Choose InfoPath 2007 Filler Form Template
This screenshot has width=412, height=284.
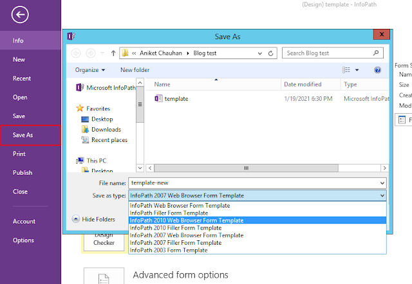pos(257,243)
